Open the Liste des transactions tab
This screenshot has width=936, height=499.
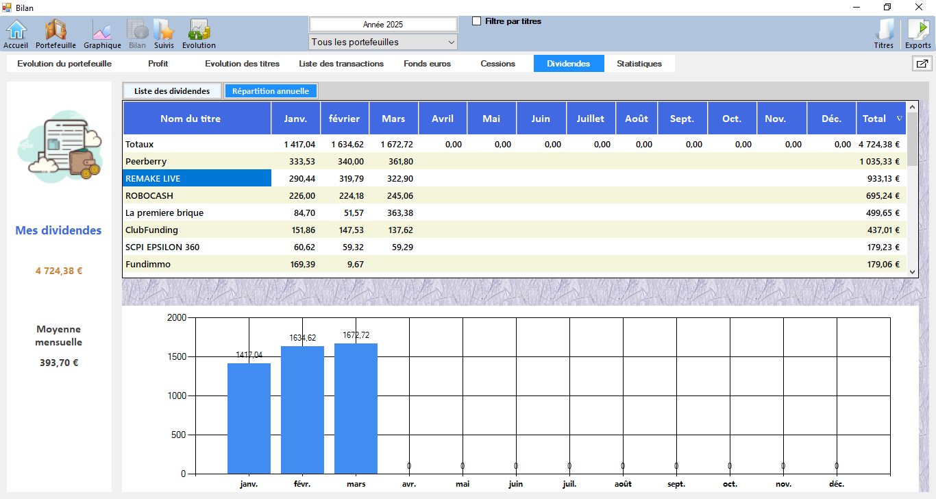[341, 64]
